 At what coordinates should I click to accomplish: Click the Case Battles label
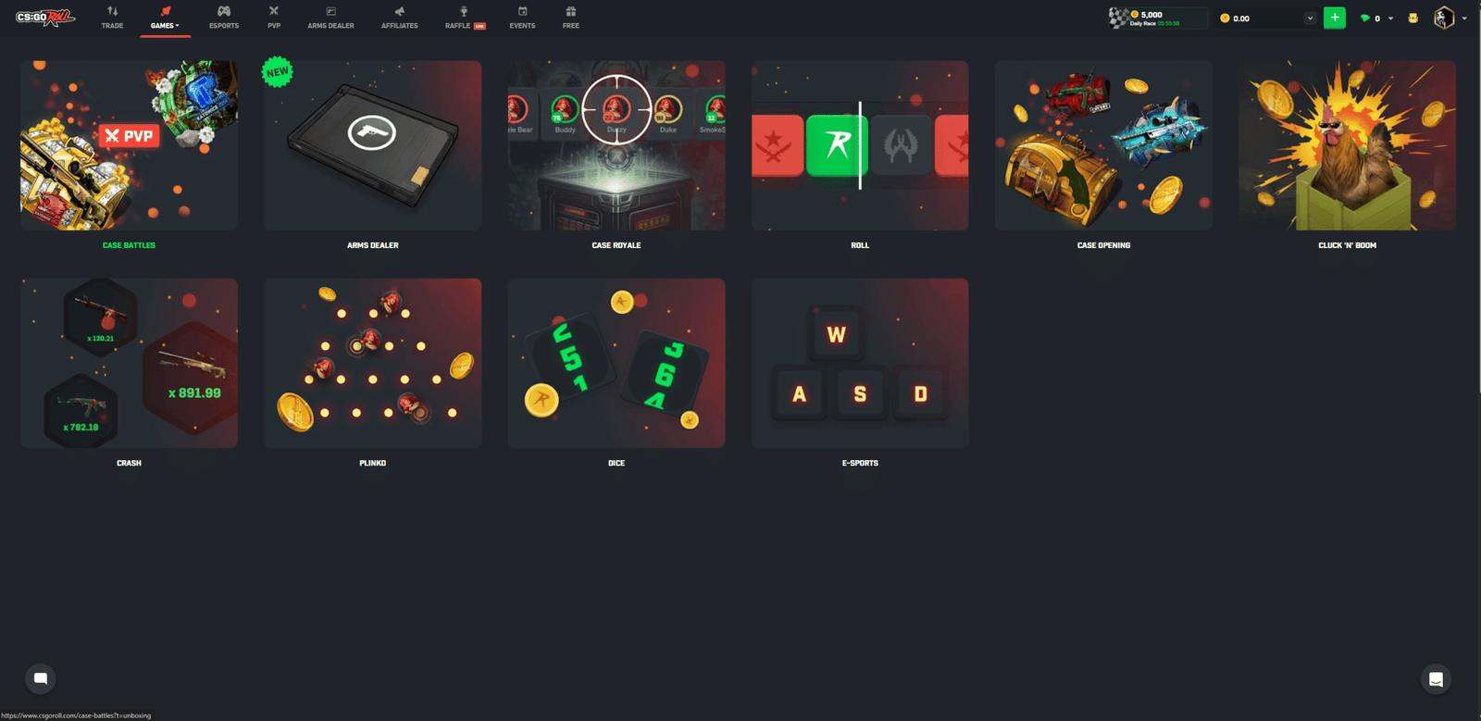(129, 245)
